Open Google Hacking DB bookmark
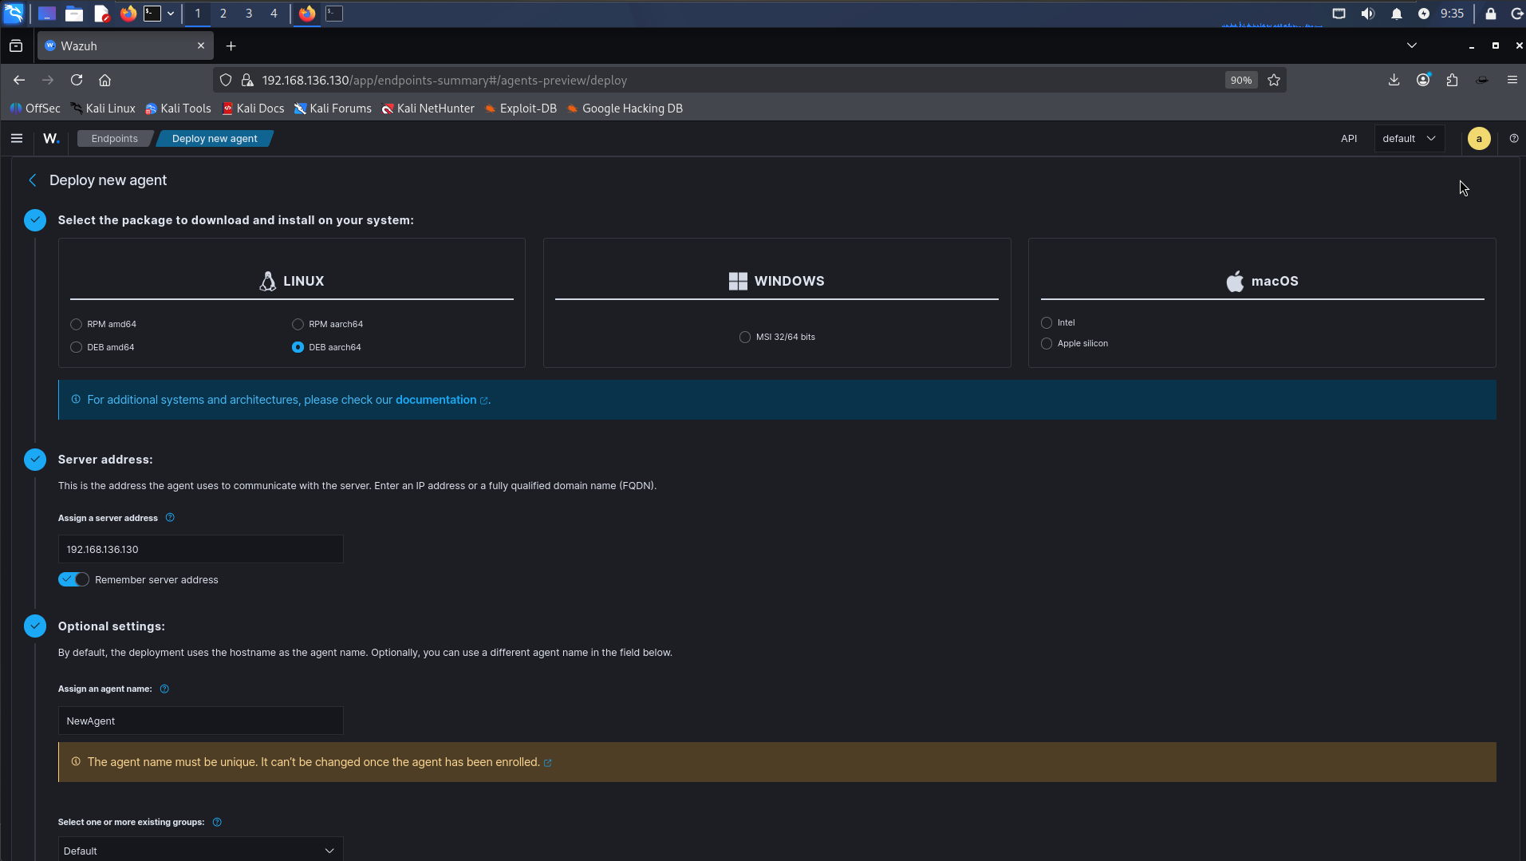Screen dimensions: 1526x861 coord(625,109)
